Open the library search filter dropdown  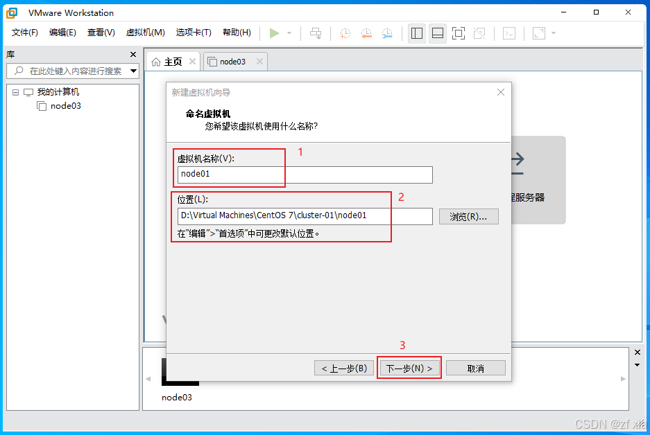(x=133, y=71)
